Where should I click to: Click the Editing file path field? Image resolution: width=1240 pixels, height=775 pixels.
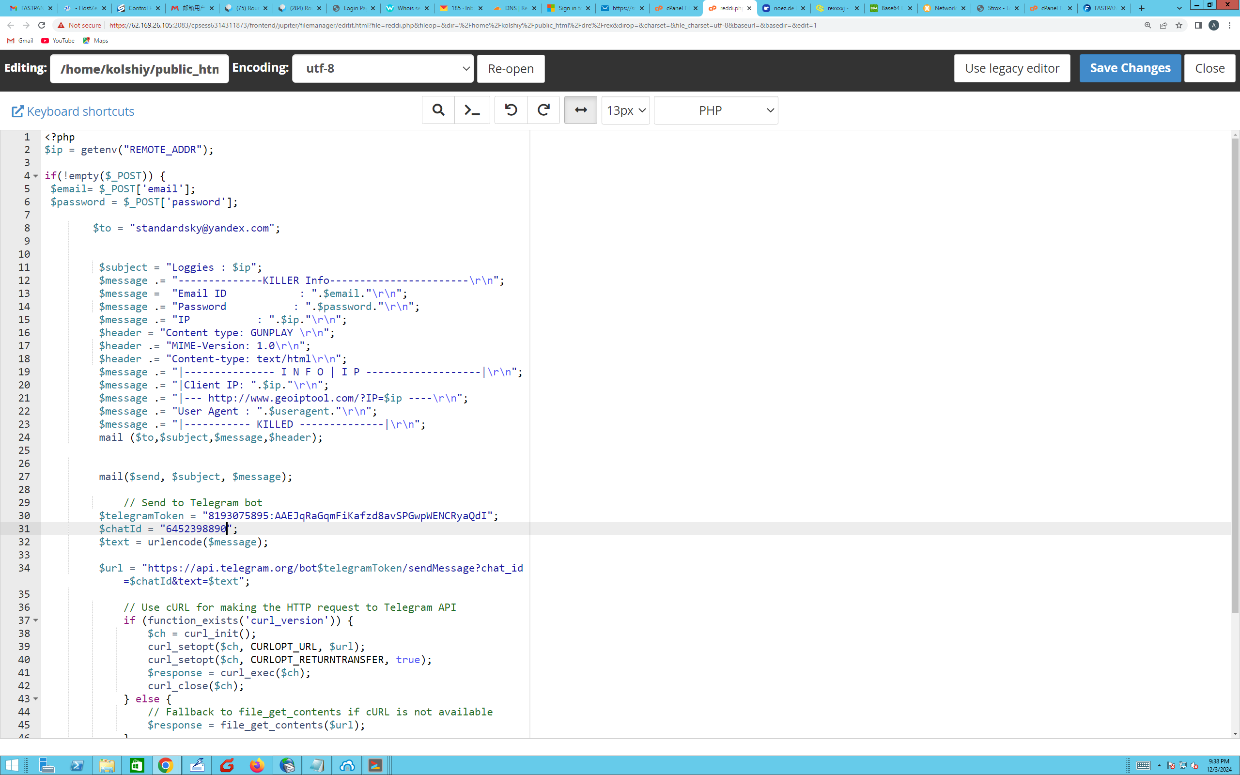tap(139, 69)
